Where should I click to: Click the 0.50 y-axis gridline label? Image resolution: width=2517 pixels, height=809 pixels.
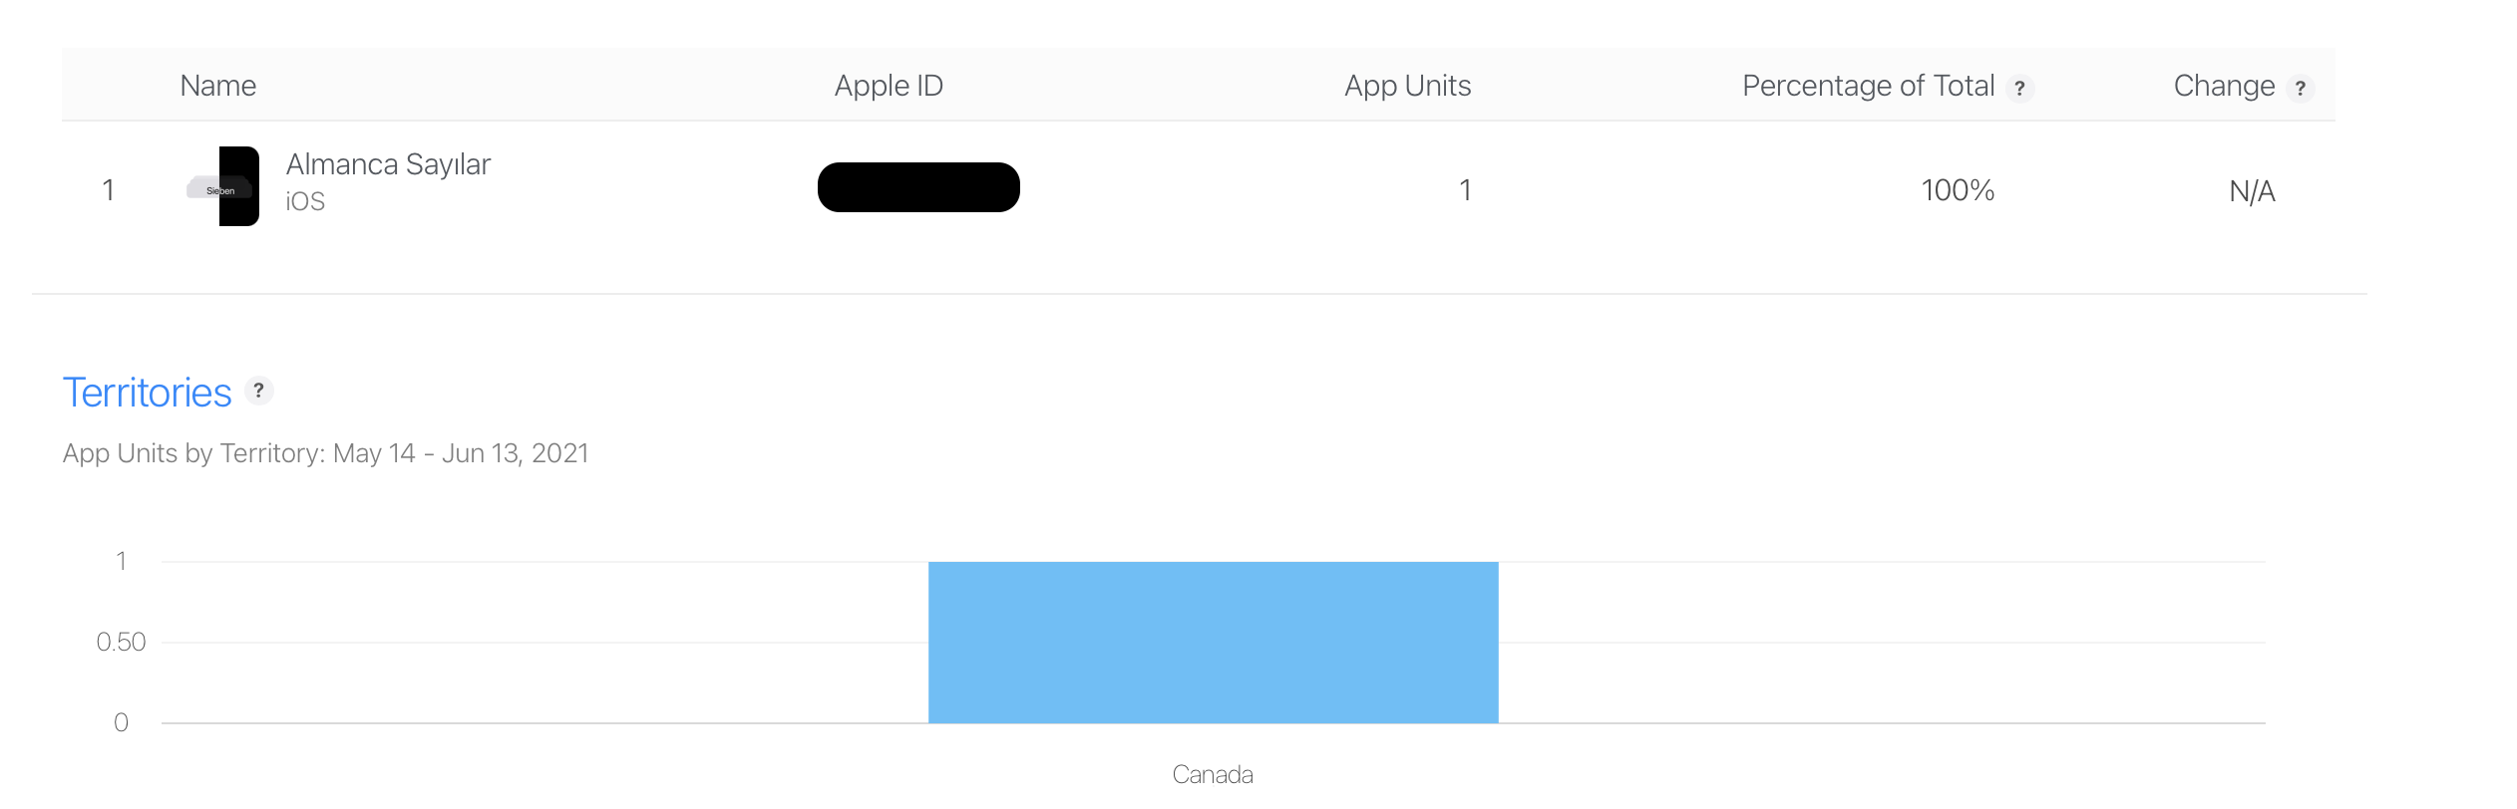[x=121, y=642]
